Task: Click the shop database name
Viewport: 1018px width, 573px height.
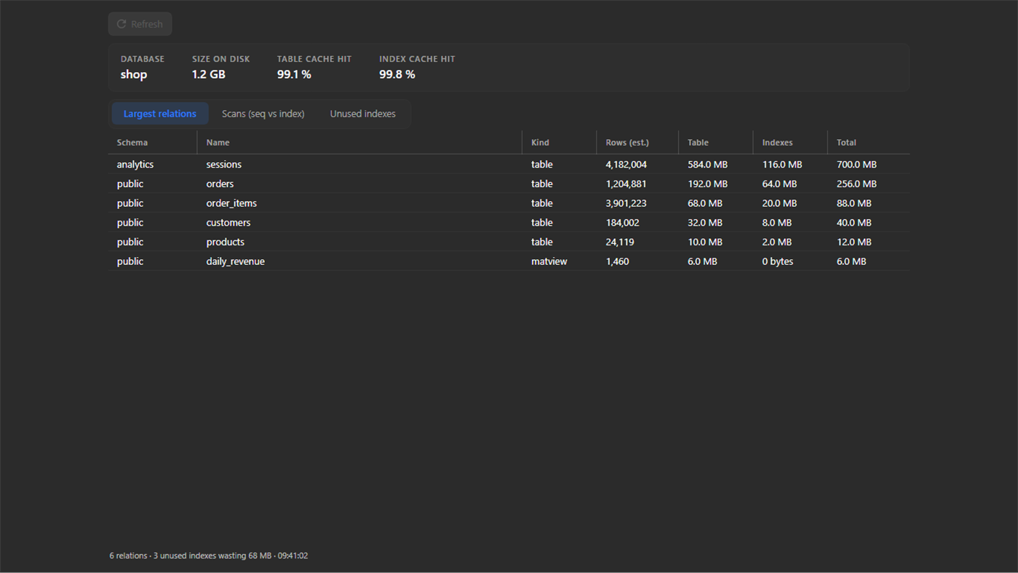Action: [x=134, y=74]
